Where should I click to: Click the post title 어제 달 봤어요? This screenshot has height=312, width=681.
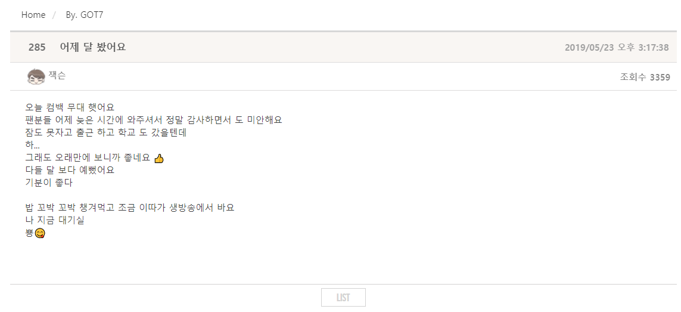click(93, 47)
